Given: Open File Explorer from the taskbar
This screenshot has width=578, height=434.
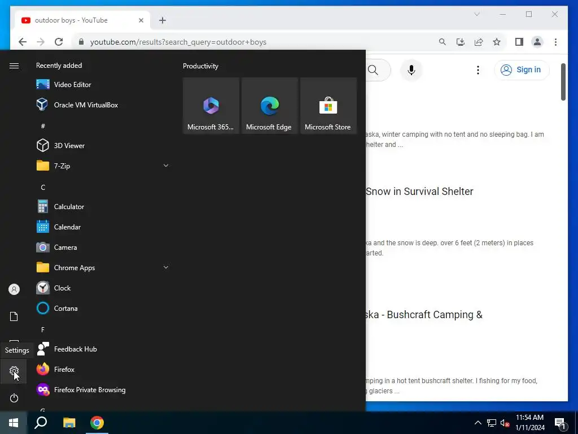Looking at the screenshot, I should coord(69,423).
